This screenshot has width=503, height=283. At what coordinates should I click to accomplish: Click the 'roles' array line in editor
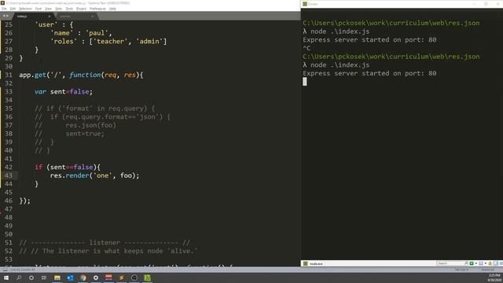(108, 42)
